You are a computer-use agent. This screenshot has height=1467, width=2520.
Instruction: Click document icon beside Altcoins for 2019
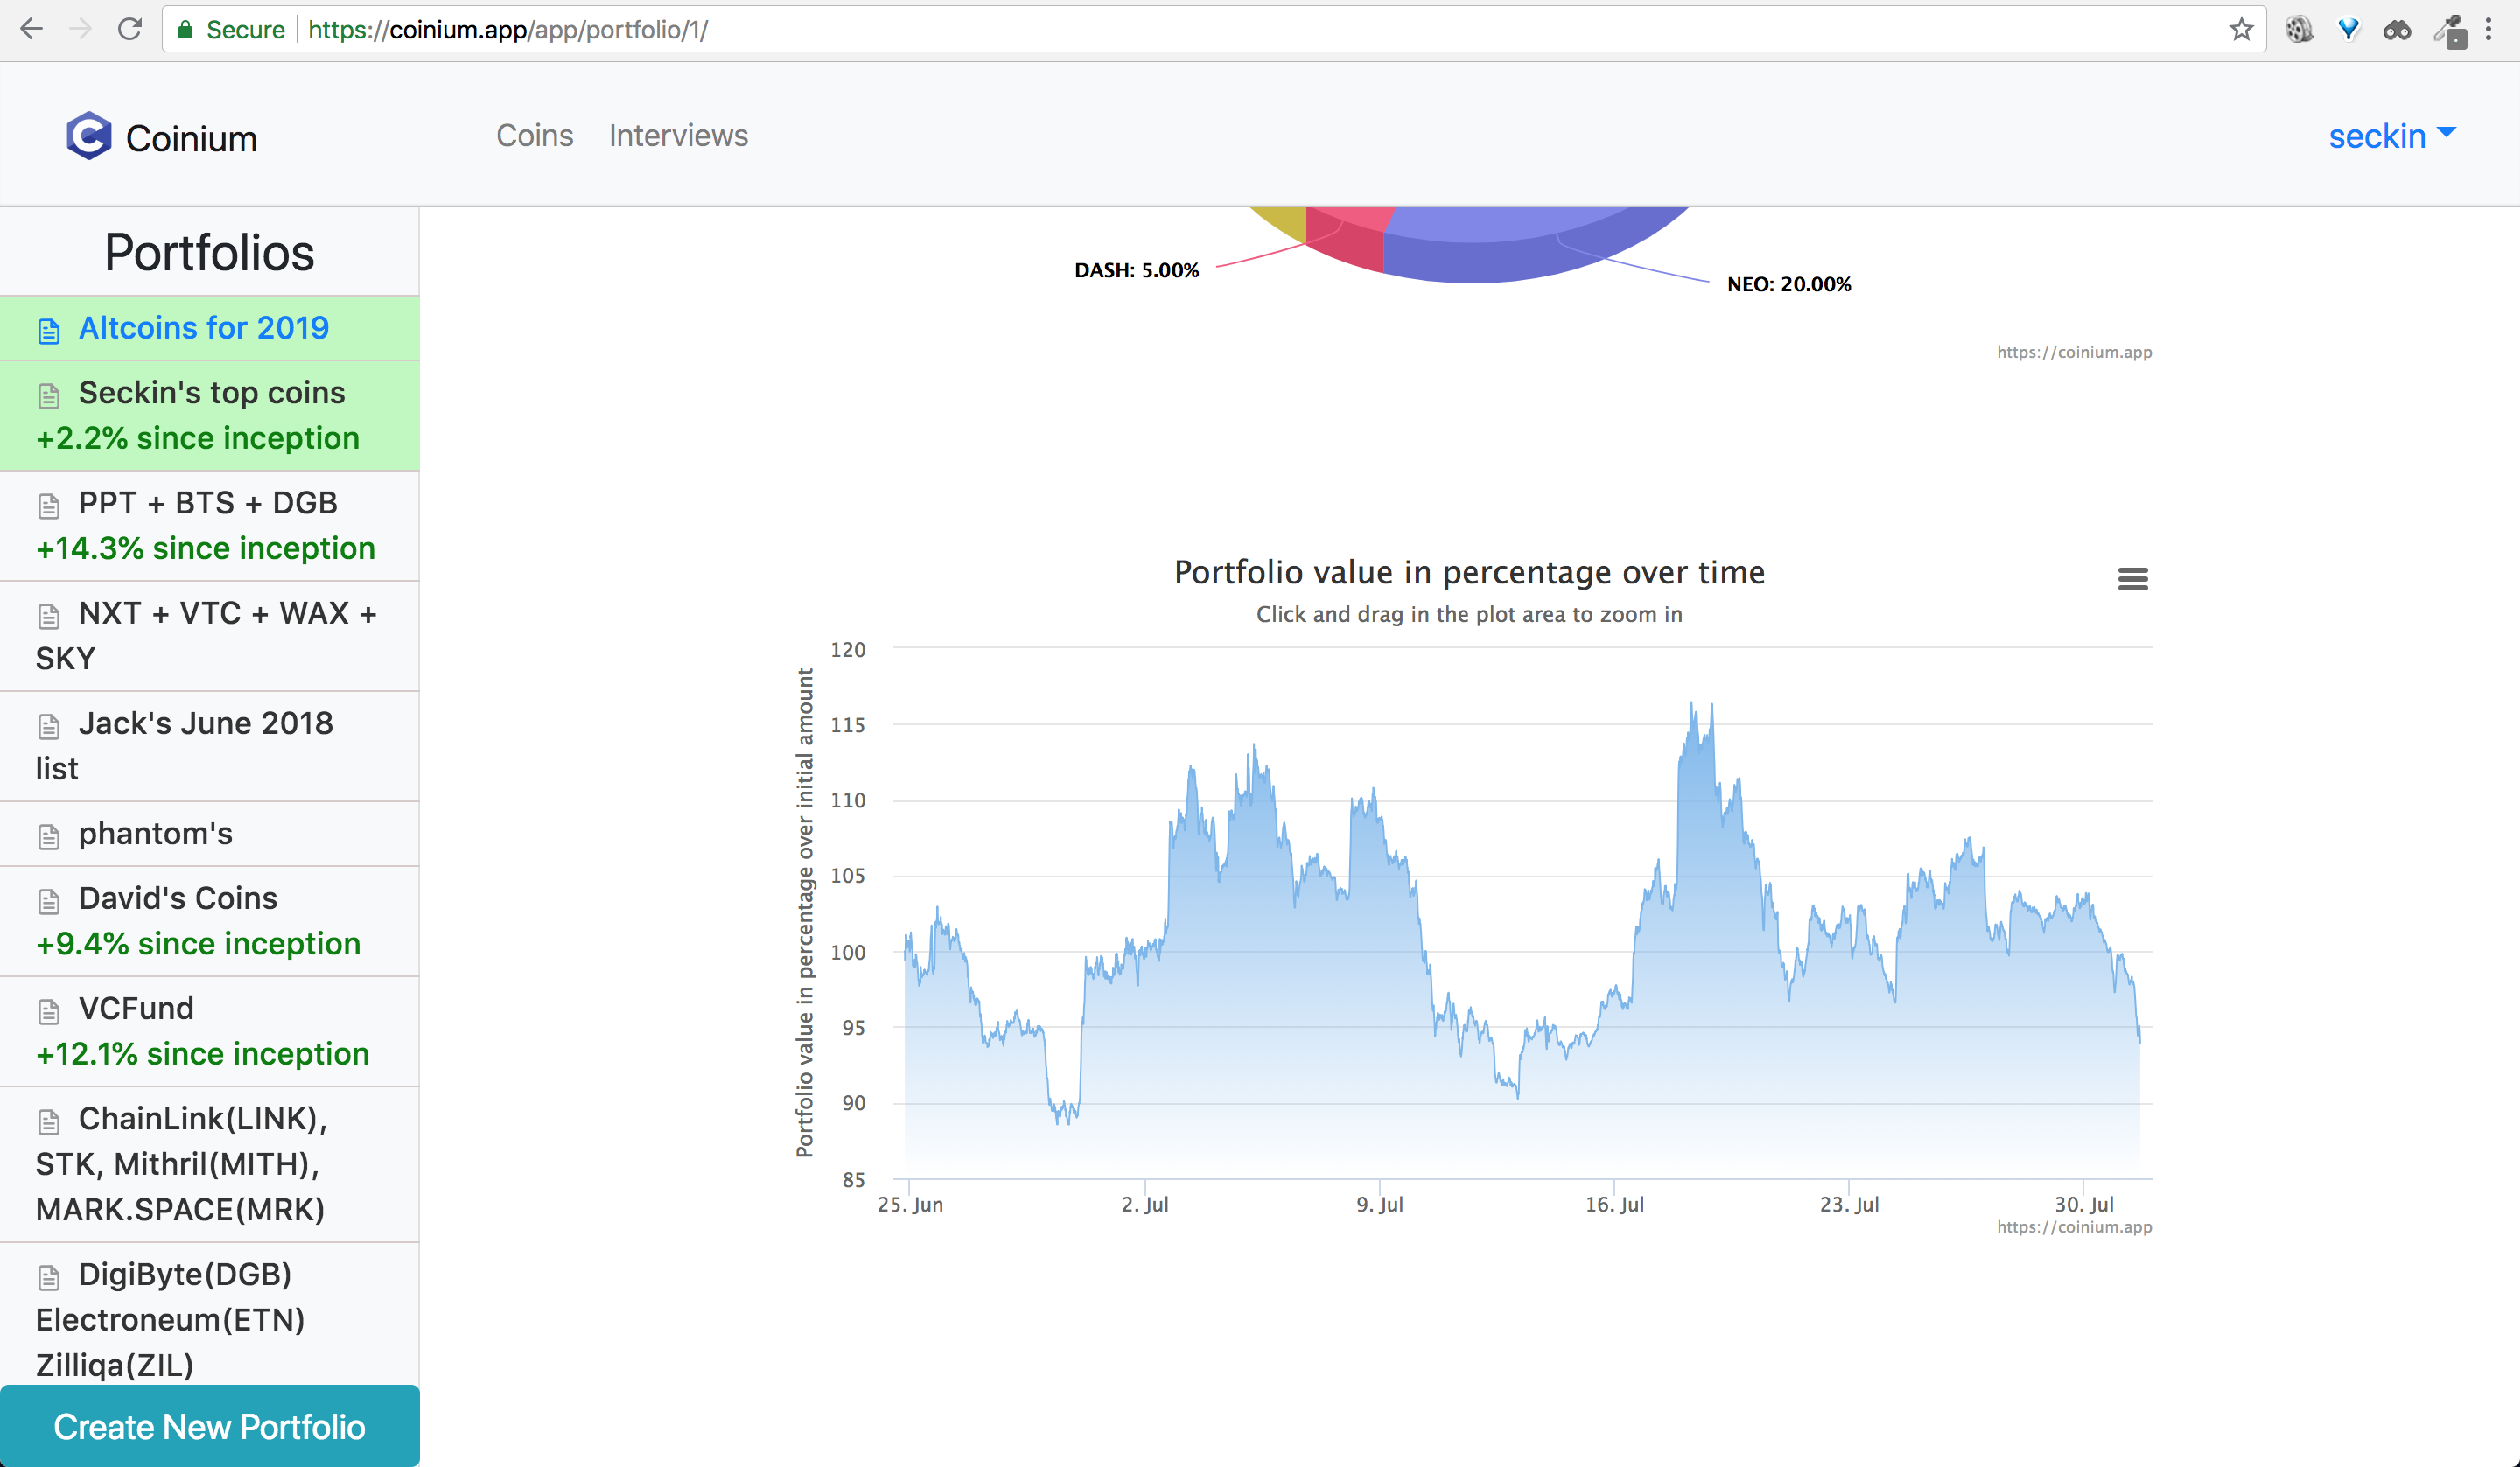pos(49,331)
